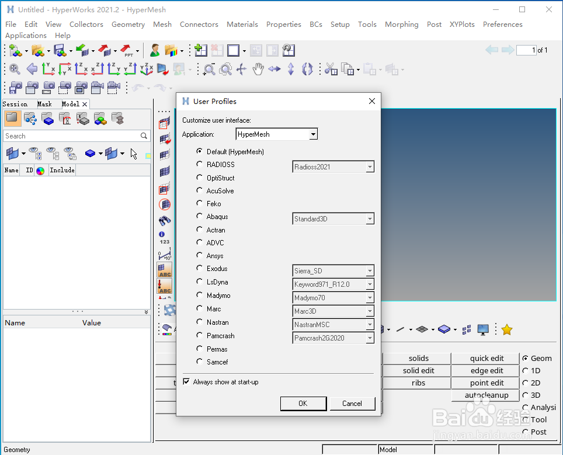Select the 1D panel page radio

click(x=525, y=371)
